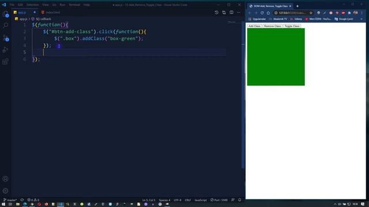Split the editor to the right

click(x=231, y=12)
